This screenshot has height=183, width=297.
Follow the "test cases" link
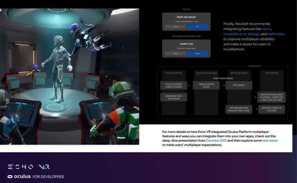pyautogui.click(x=270, y=140)
